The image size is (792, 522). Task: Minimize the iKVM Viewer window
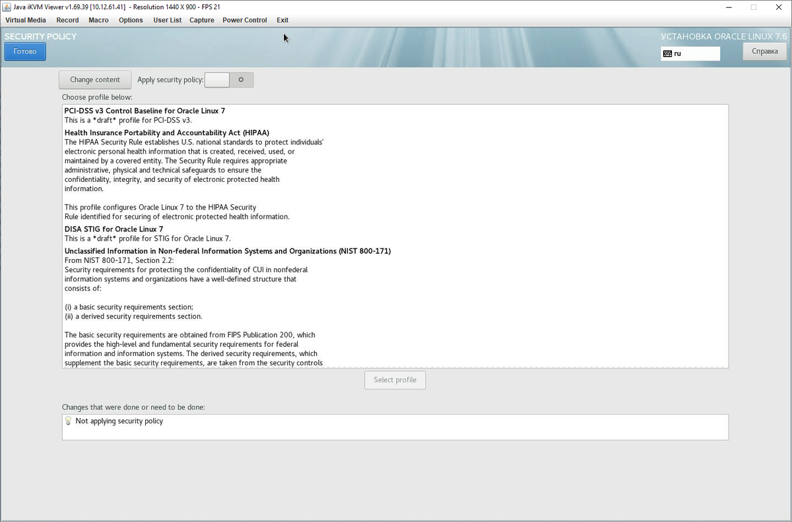pyautogui.click(x=728, y=7)
